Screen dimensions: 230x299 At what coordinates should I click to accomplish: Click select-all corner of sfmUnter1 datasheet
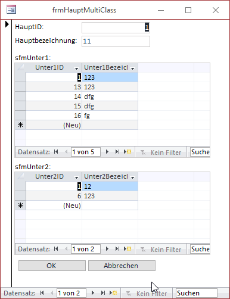coord(20,67)
